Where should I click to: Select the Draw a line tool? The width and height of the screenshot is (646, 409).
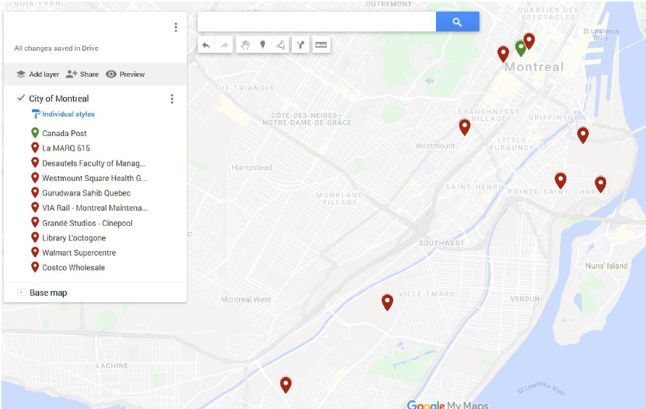[x=280, y=45]
